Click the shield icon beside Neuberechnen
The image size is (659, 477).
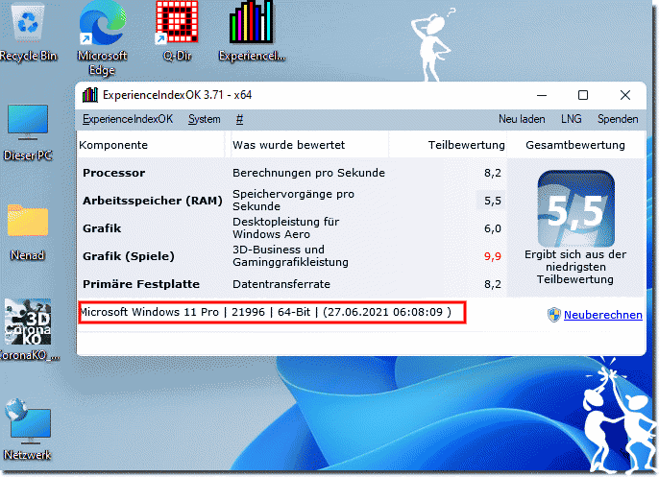[554, 315]
